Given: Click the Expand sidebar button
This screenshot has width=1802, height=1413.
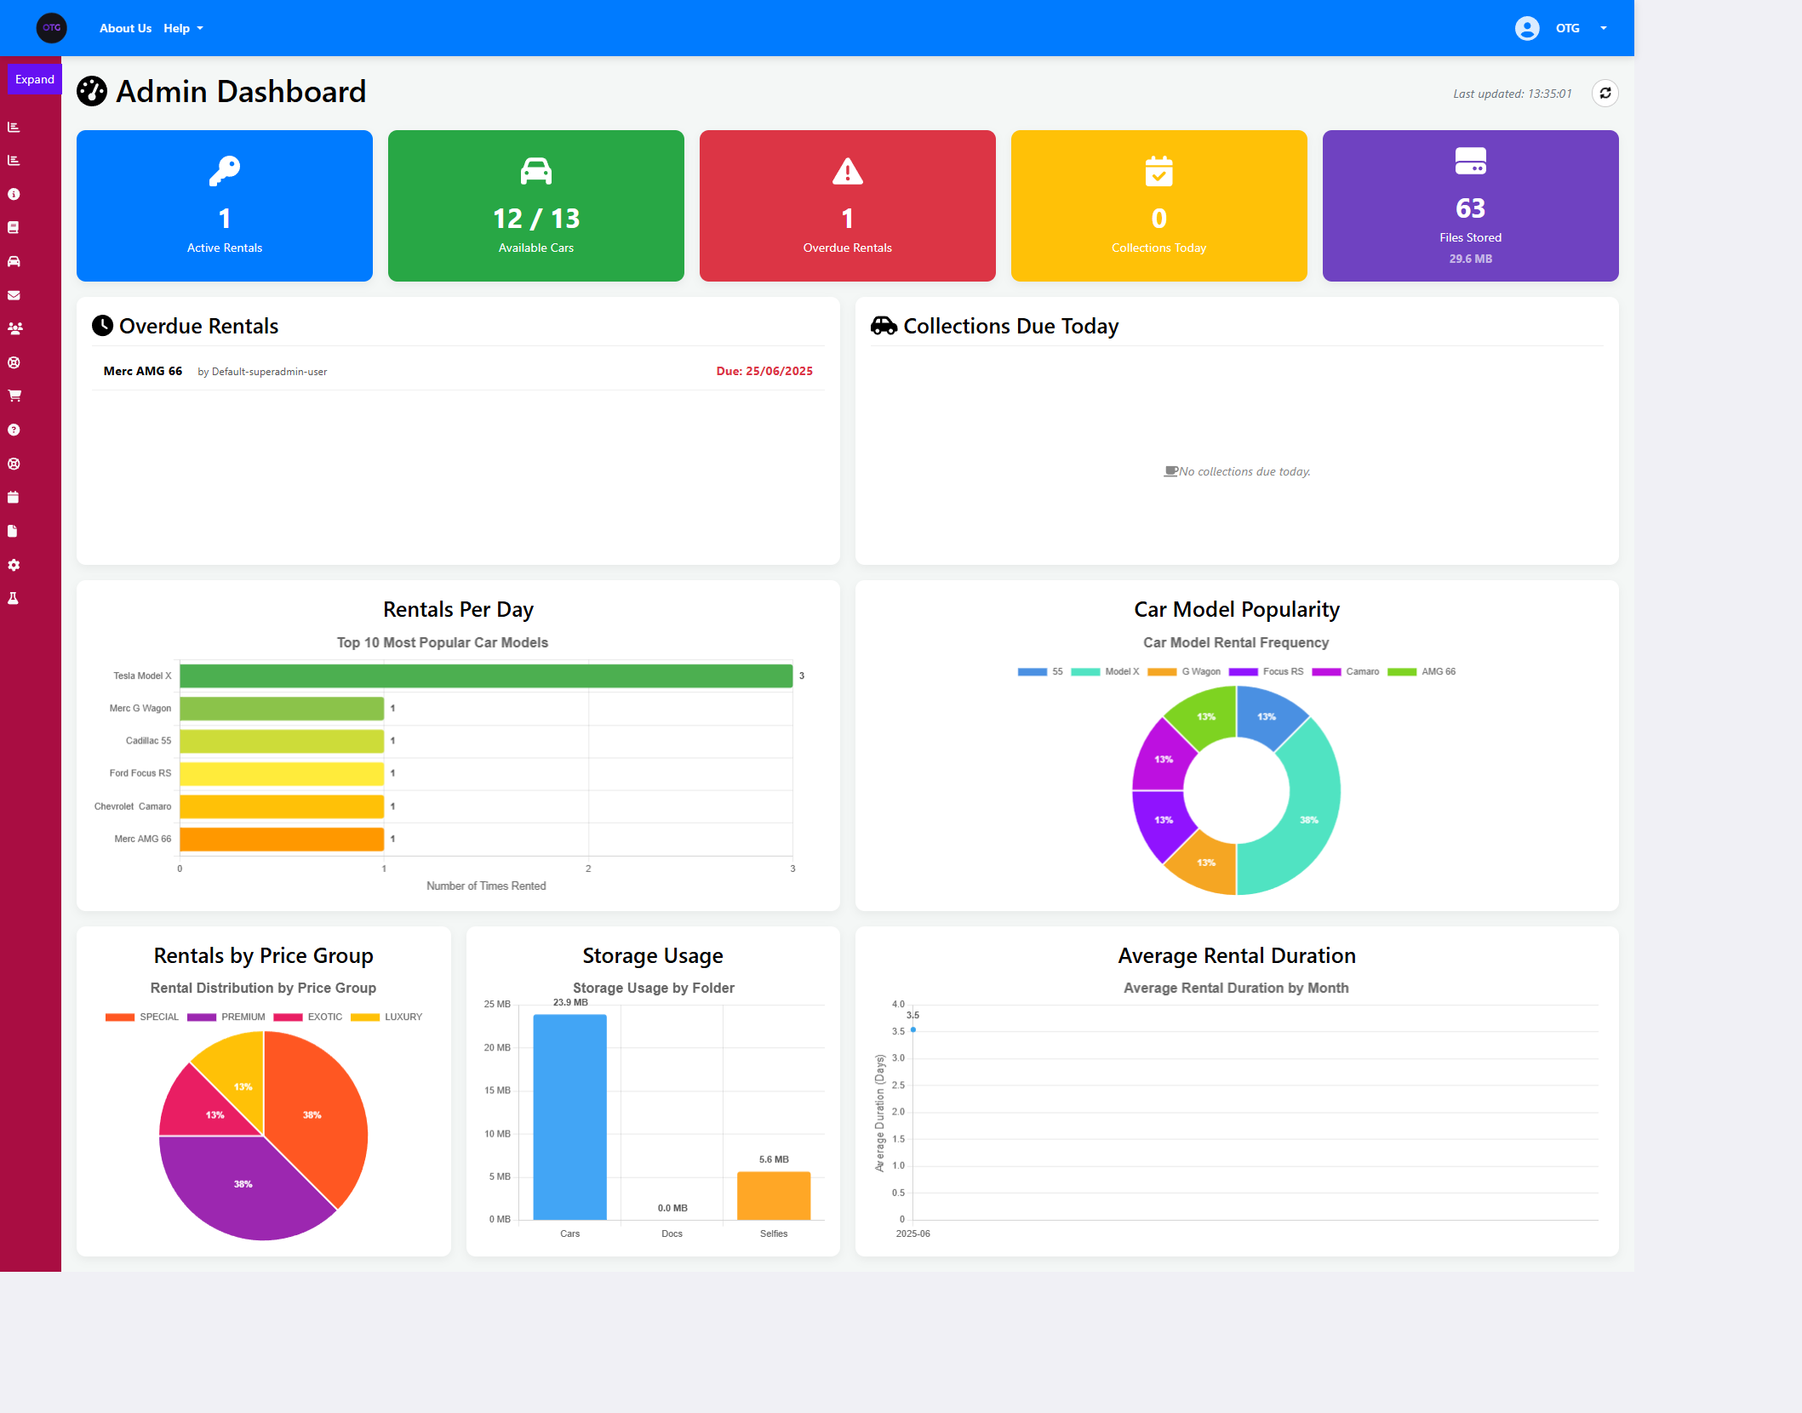Looking at the screenshot, I should click(x=35, y=79).
